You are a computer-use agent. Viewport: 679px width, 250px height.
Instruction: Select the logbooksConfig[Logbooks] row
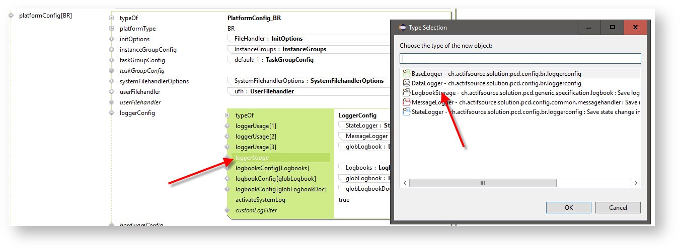pyautogui.click(x=272, y=168)
